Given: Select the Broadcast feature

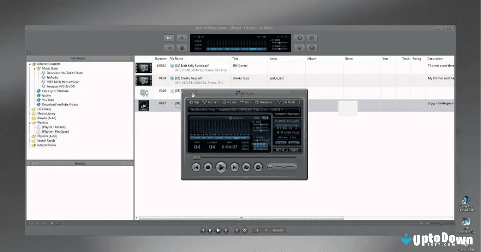Looking at the screenshot, I should [265, 102].
